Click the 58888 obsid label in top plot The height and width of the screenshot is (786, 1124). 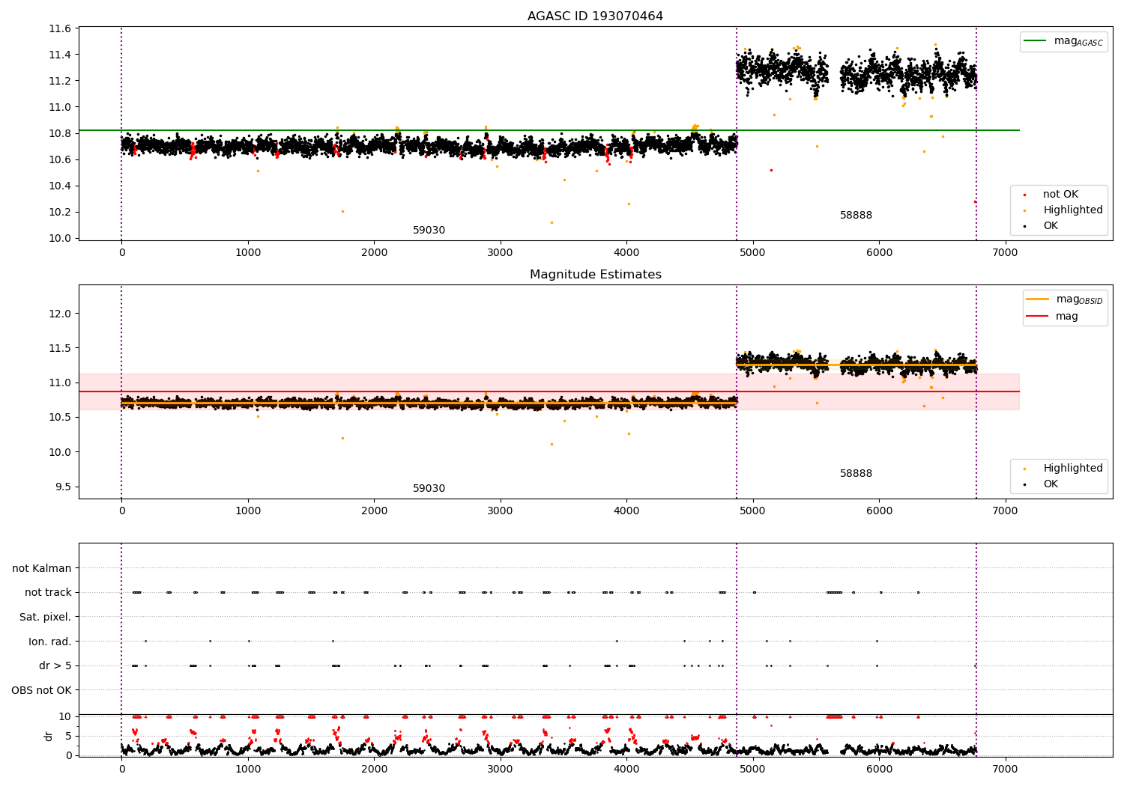tap(856, 216)
